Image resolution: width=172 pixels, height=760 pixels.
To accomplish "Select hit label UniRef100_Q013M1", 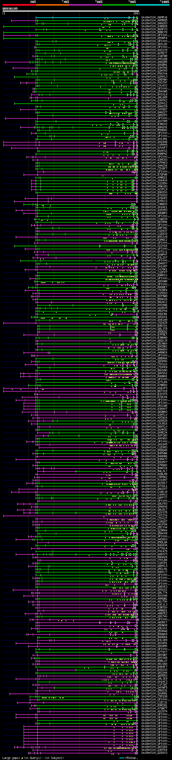I will pos(154,139).
